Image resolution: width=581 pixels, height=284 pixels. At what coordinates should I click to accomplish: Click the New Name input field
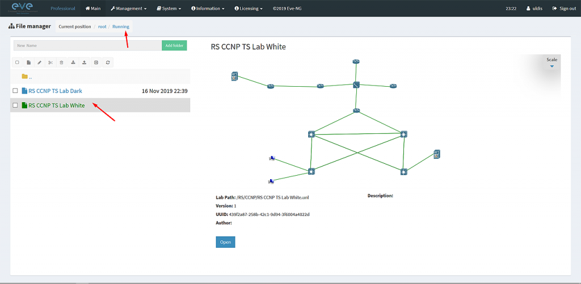[88, 45]
